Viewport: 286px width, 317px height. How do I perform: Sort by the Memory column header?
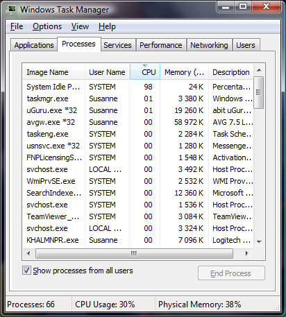(x=184, y=72)
